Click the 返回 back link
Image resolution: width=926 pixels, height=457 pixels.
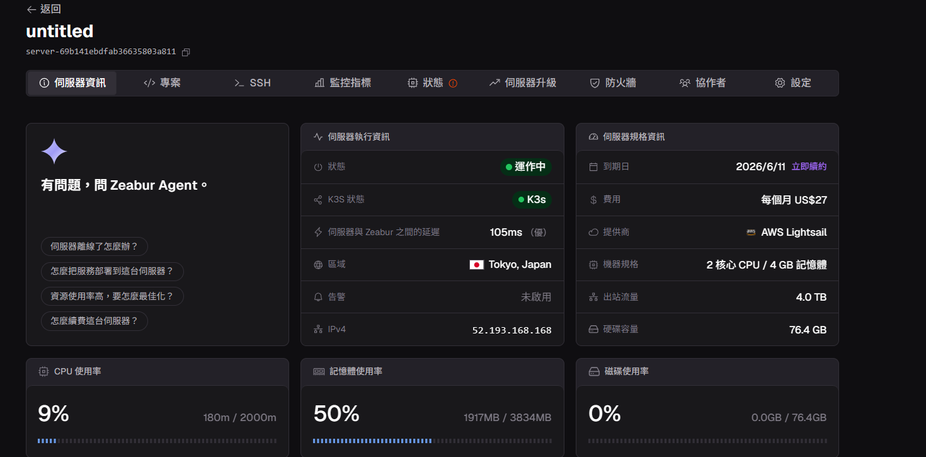(x=44, y=9)
